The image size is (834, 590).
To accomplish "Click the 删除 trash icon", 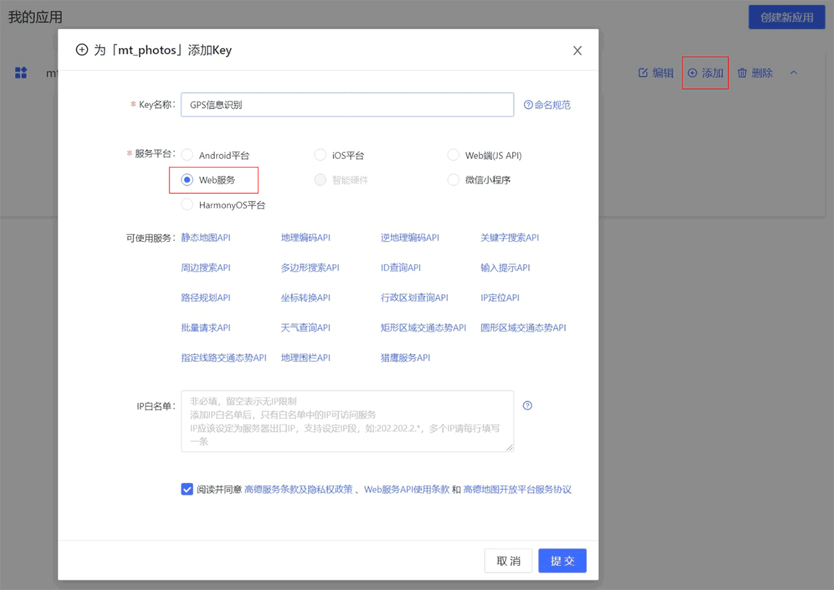I will (742, 73).
